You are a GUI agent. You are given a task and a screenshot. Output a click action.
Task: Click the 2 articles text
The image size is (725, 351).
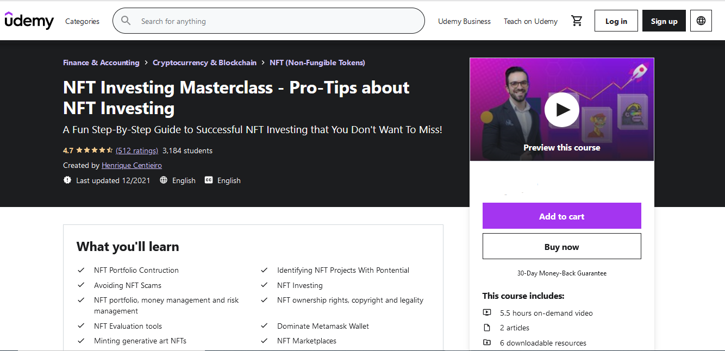point(515,328)
